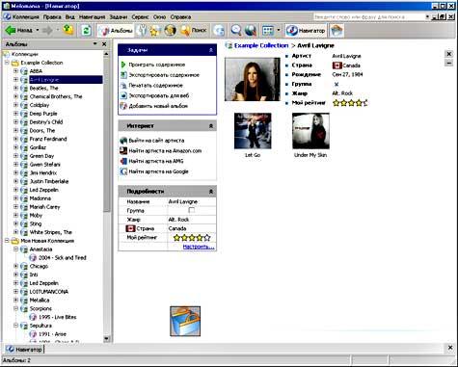Open the Вид menu
The image size is (458, 367).
click(x=70, y=17)
